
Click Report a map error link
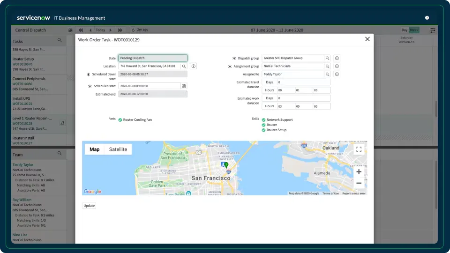[354, 193]
